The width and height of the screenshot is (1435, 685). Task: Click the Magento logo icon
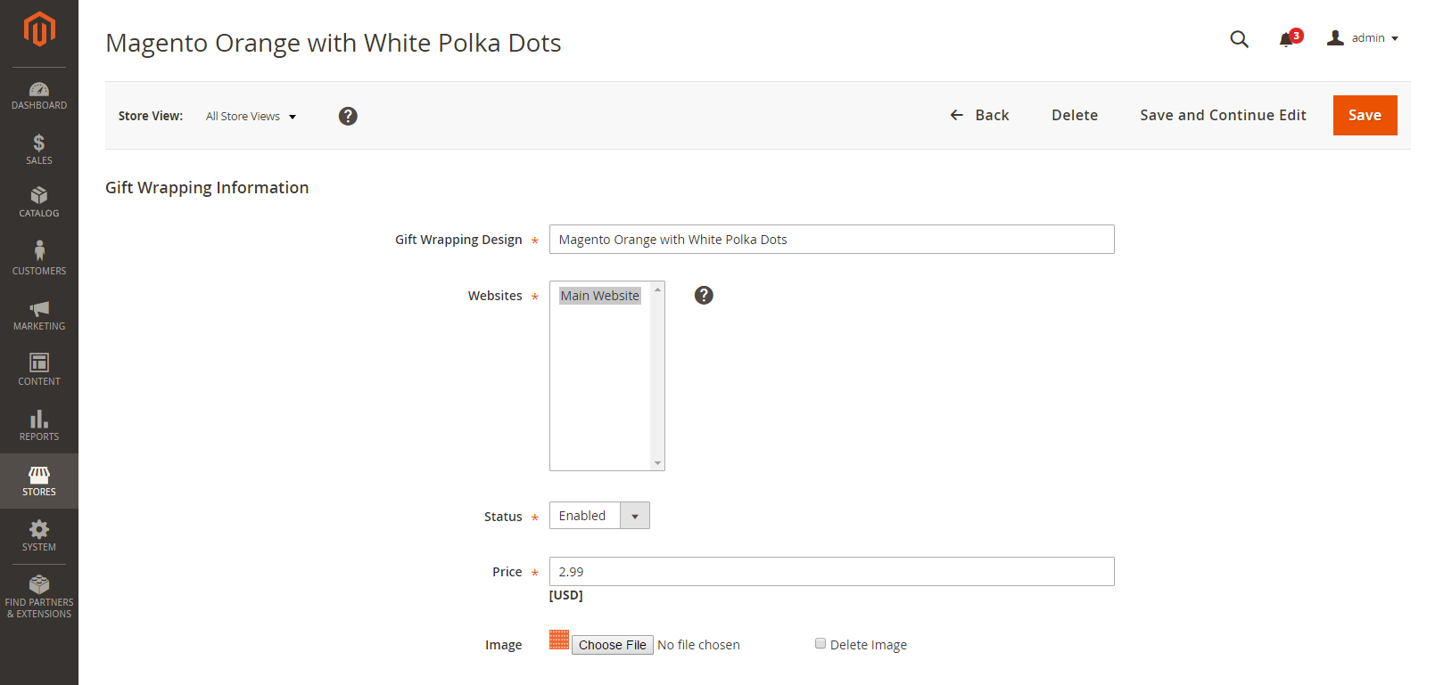pyautogui.click(x=39, y=29)
